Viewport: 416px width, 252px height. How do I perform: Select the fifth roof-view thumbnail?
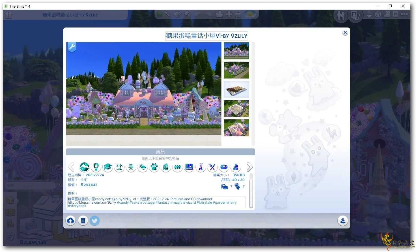click(236, 128)
